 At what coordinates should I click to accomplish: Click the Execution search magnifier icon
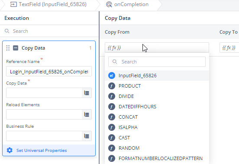[x=7, y=31]
